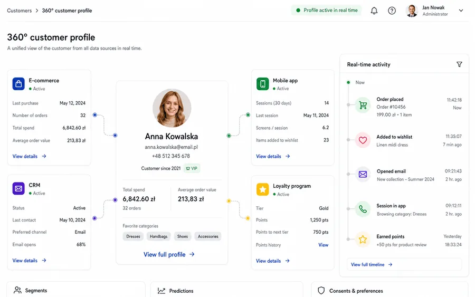
Task: Open the Consents & preferences panel header
Action: [x=389, y=290]
